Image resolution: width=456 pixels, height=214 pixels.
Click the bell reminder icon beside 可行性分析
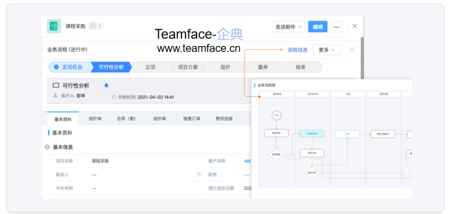pyautogui.click(x=106, y=86)
